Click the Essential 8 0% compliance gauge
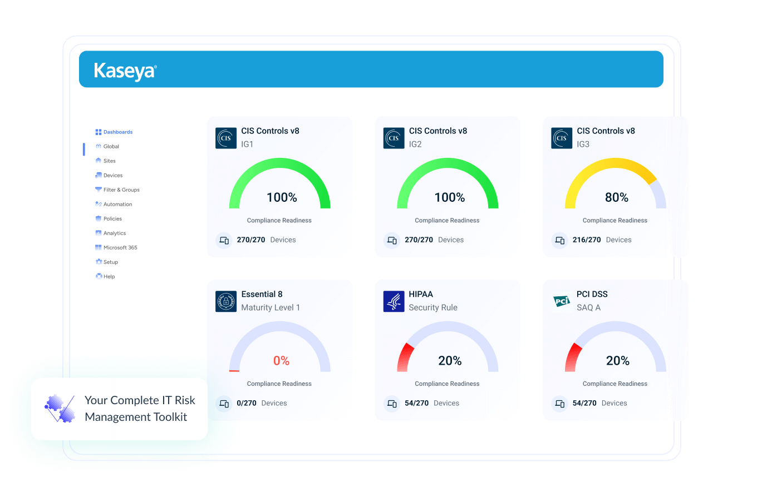 280,347
